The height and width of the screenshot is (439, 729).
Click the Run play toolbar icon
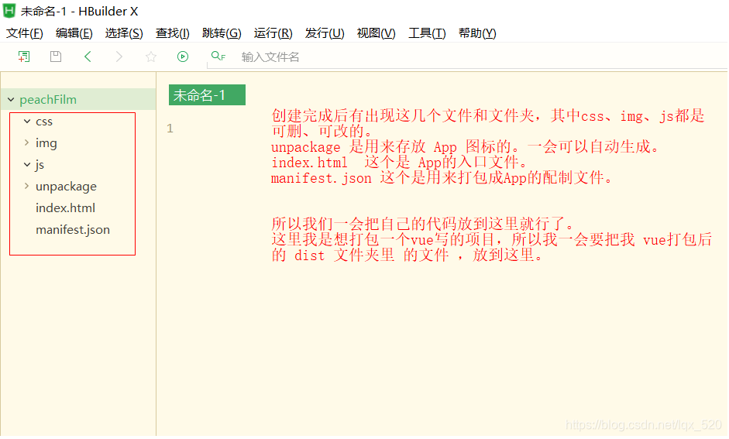[183, 57]
